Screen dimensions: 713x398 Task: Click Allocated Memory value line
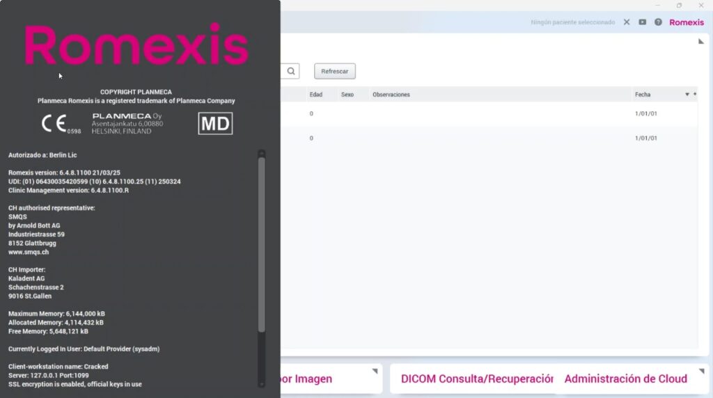[56, 323]
